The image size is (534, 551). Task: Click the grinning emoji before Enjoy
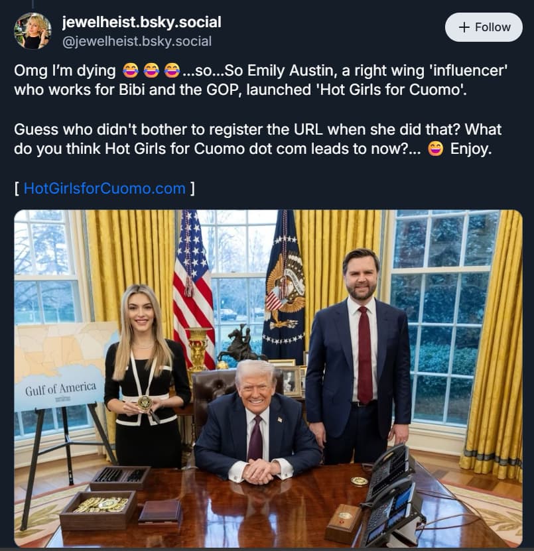(x=436, y=149)
